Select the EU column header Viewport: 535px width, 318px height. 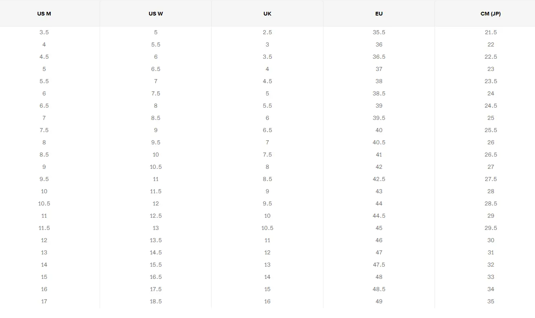tap(379, 13)
